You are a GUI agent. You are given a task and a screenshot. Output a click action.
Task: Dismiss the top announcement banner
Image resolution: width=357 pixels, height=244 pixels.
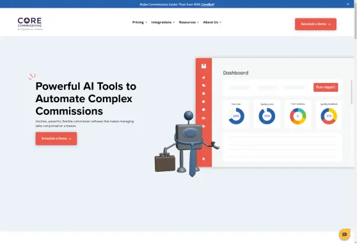pyautogui.click(x=347, y=4)
